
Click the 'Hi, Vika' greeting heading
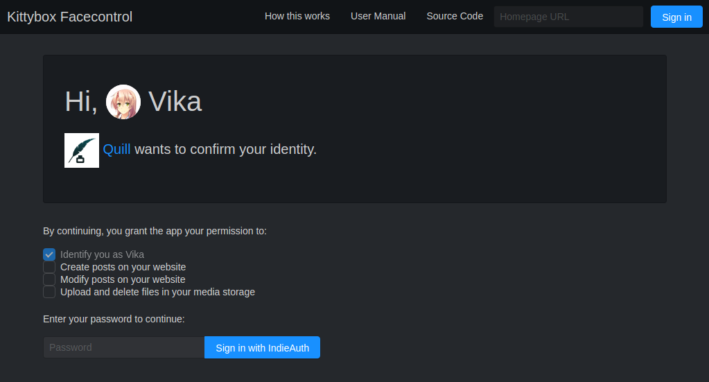tap(133, 102)
